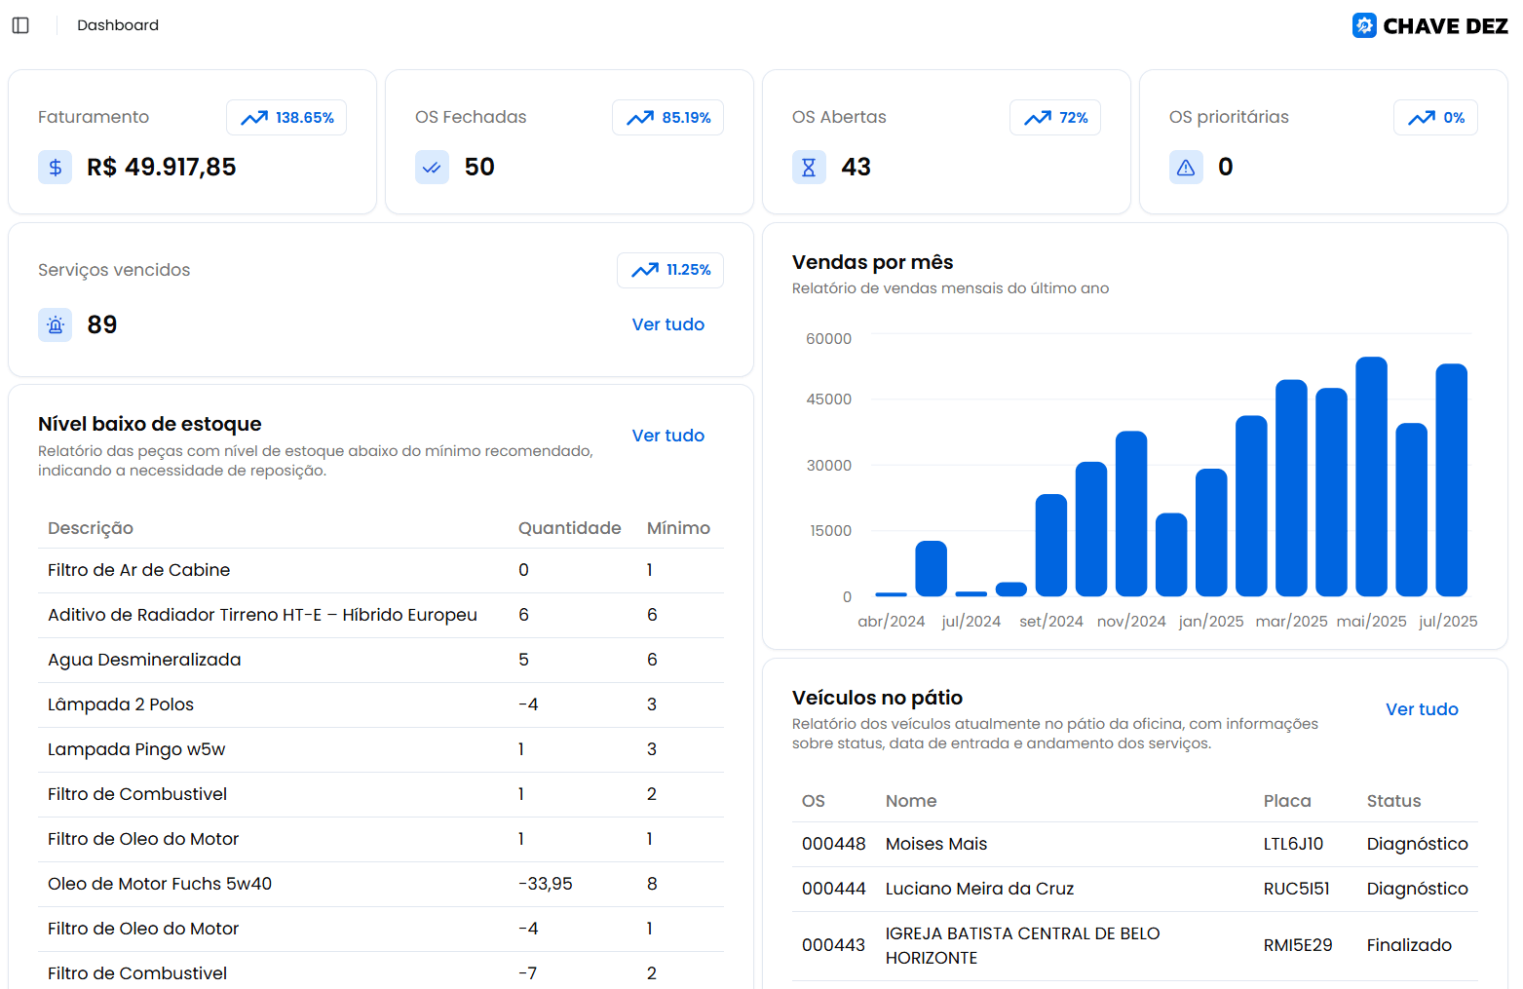Click the Faturamento 138.65% trend badge

click(286, 118)
